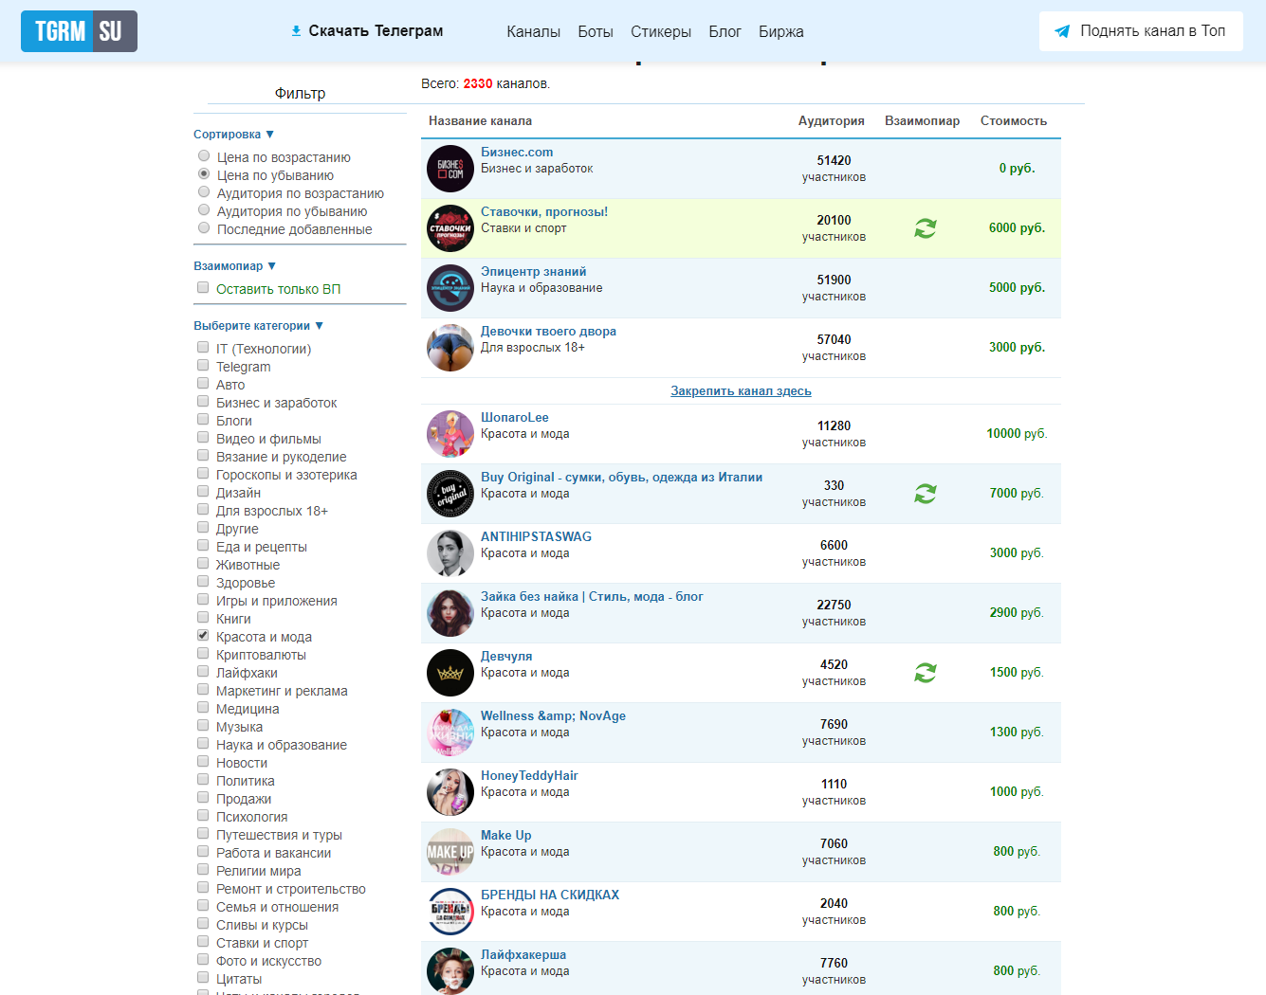This screenshot has width=1266, height=995.
Task: Check the Бизнес и заработок category
Action: (x=203, y=401)
